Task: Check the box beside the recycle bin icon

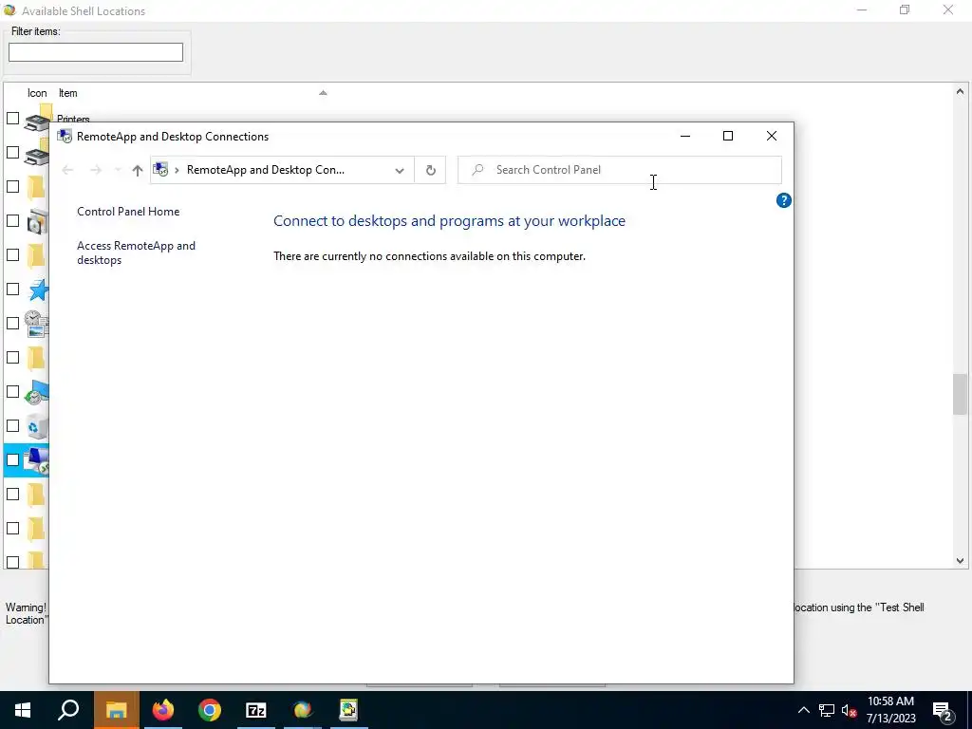Action: pyautogui.click(x=12, y=426)
